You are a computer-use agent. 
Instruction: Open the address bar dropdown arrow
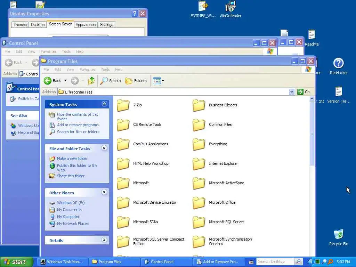click(292, 92)
